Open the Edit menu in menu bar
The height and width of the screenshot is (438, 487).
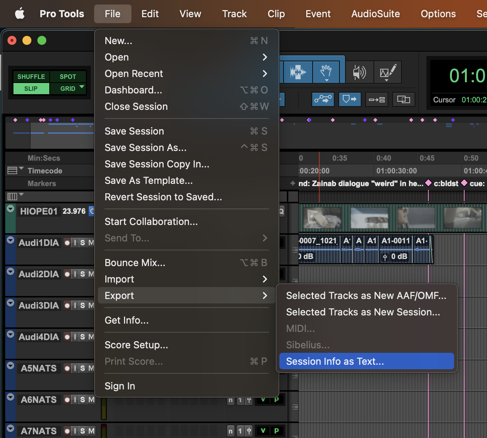click(150, 14)
